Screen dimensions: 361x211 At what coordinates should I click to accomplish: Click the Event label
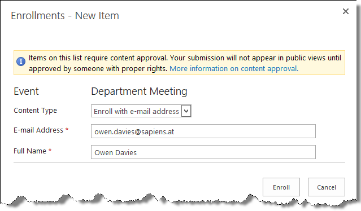26,91
